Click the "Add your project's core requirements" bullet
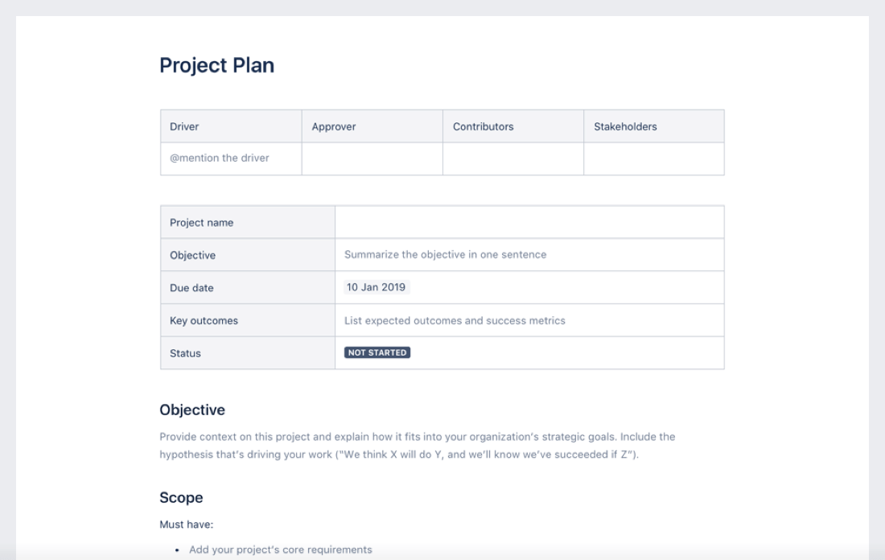Screen dimensions: 885x560 click(x=280, y=550)
